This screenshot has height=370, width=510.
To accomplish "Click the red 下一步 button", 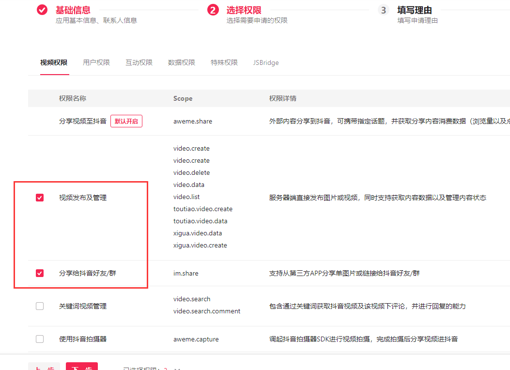I will [x=82, y=366].
